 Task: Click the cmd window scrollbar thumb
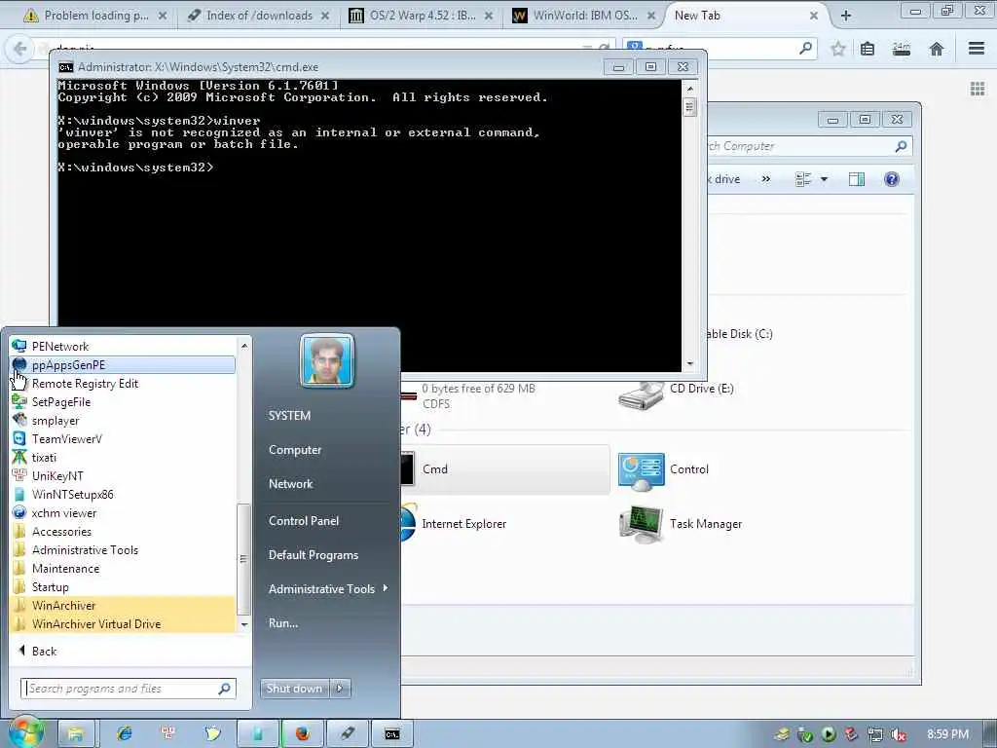pos(690,107)
